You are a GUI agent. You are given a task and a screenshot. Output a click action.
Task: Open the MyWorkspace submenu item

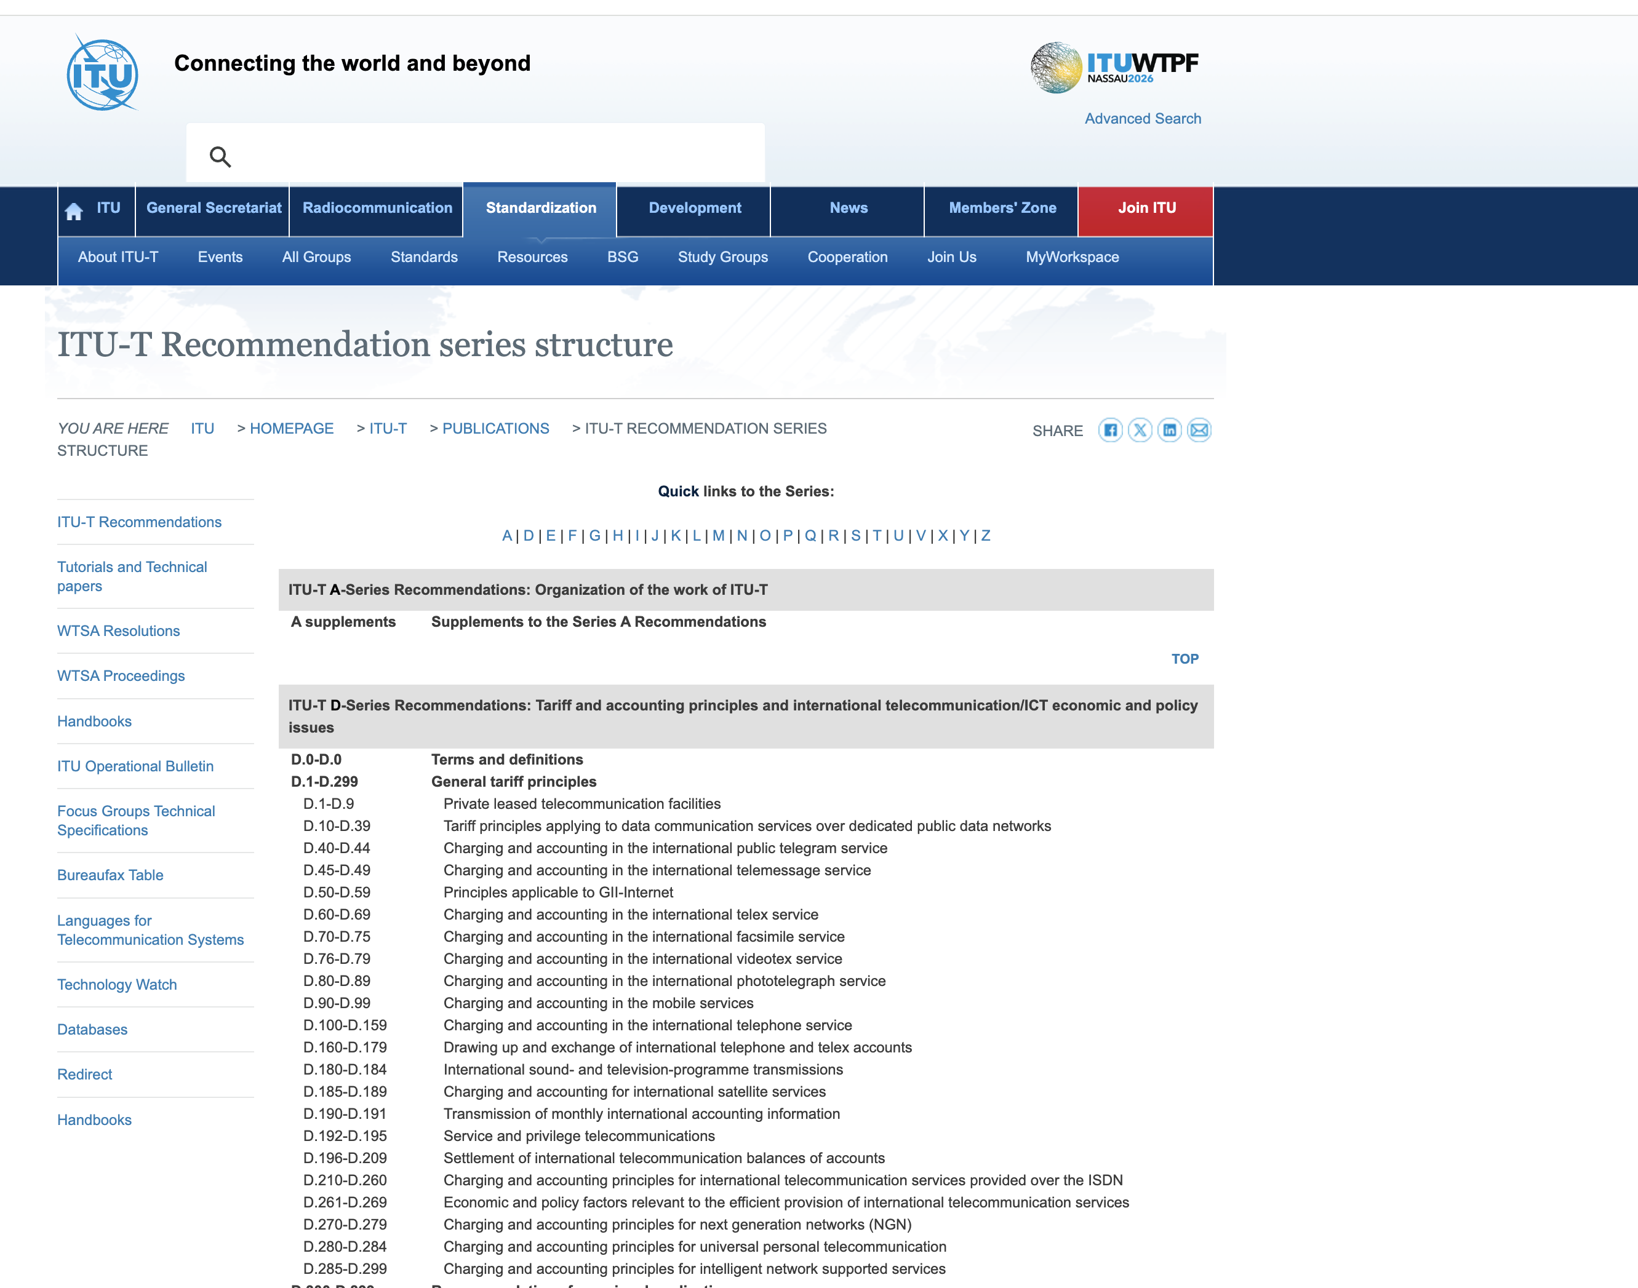tap(1072, 257)
